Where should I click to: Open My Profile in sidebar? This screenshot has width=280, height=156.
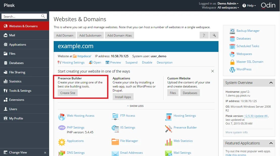tap(24, 118)
